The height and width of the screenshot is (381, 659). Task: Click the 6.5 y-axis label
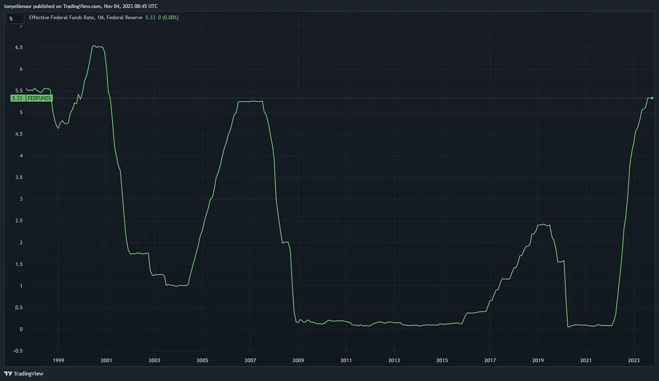coord(18,48)
